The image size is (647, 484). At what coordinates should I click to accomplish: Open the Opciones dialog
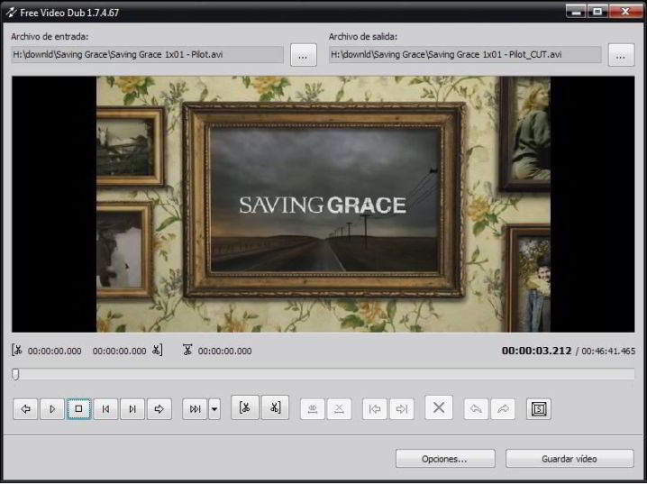[445, 459]
